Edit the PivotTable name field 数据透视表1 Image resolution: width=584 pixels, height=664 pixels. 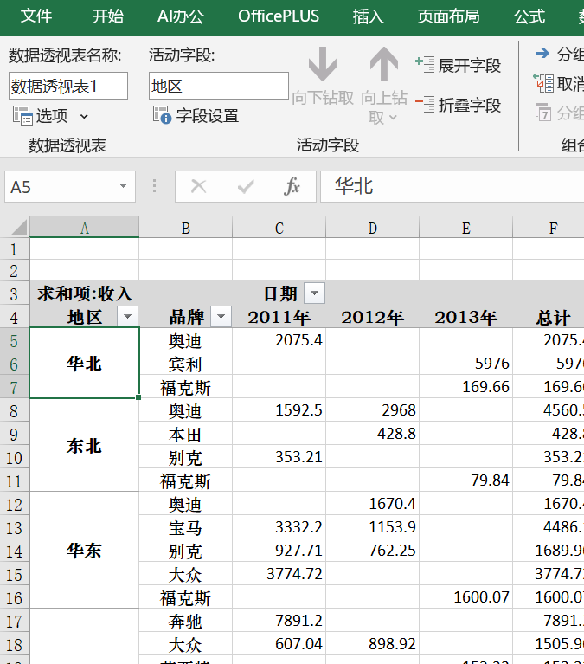coord(68,86)
